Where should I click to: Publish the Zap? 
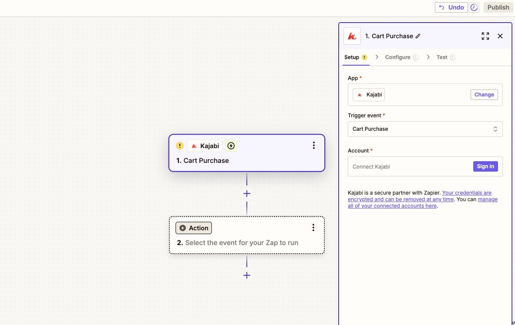click(x=498, y=7)
